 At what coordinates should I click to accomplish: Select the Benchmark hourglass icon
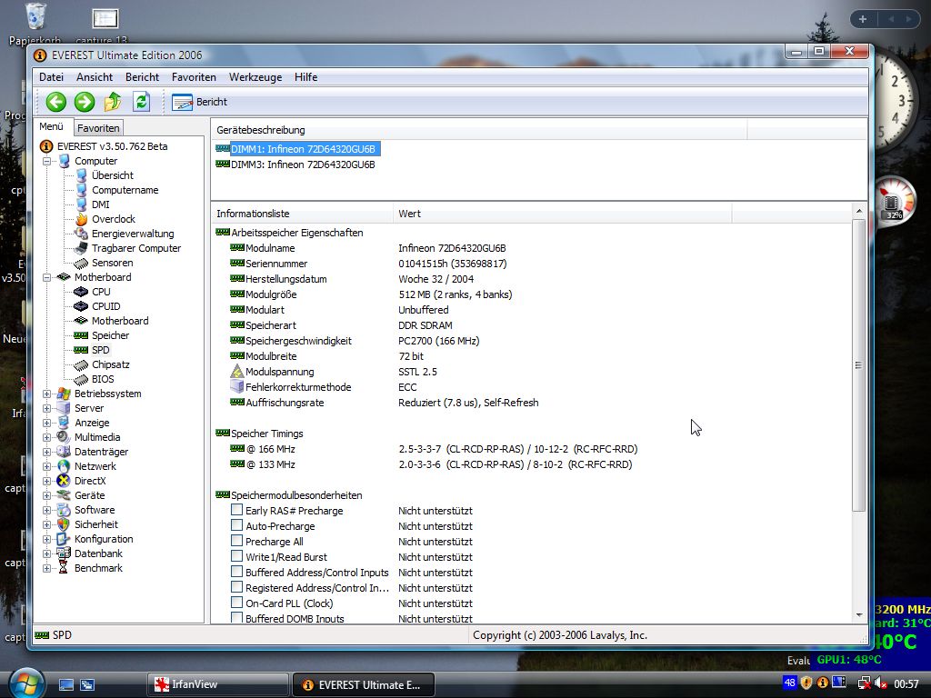(x=64, y=568)
